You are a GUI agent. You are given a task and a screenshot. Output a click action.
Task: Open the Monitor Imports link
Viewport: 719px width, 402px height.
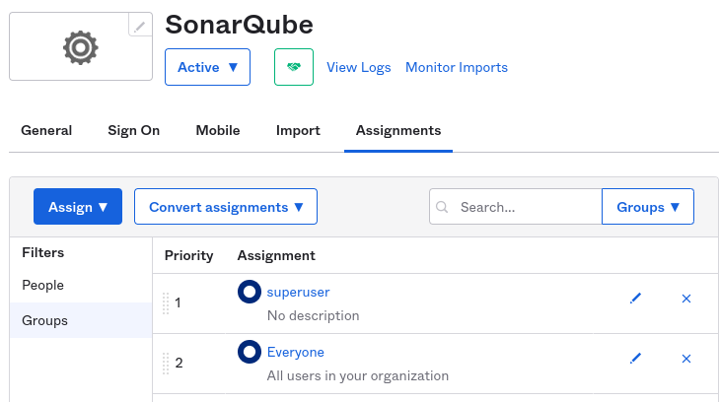(457, 67)
